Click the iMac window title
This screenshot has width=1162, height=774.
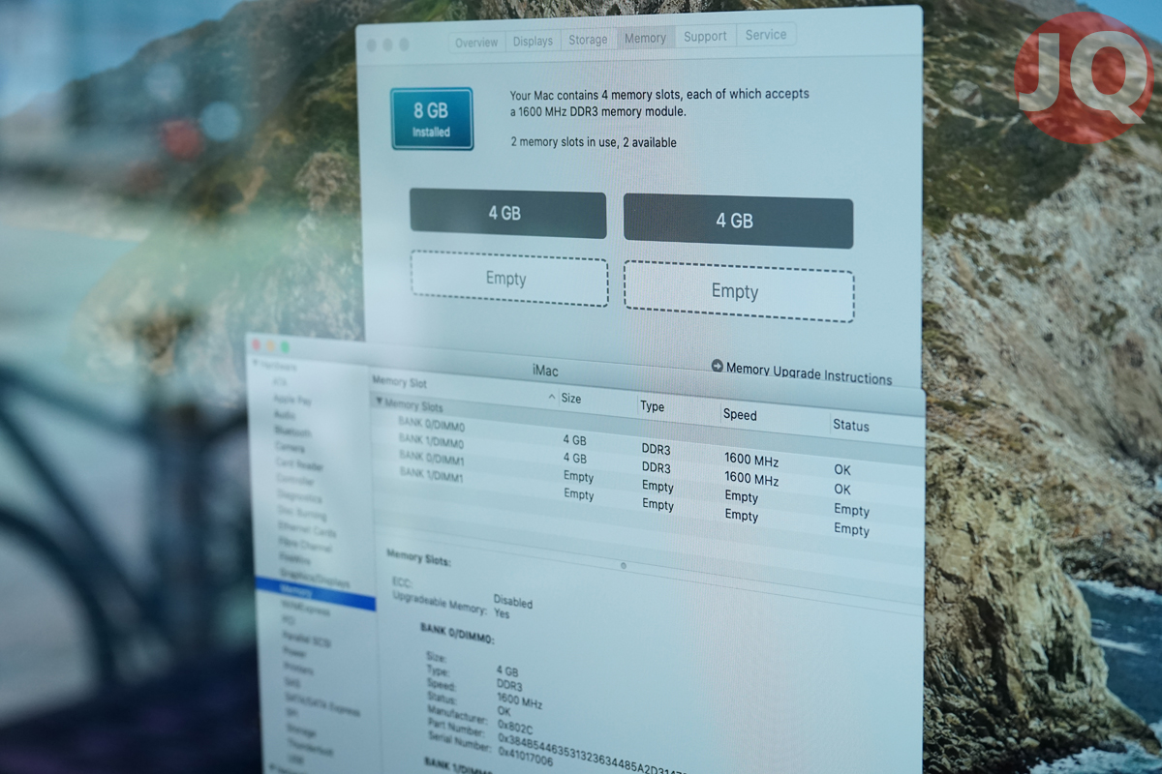pos(545,371)
